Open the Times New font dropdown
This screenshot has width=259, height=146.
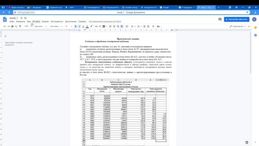tap(56, 26)
